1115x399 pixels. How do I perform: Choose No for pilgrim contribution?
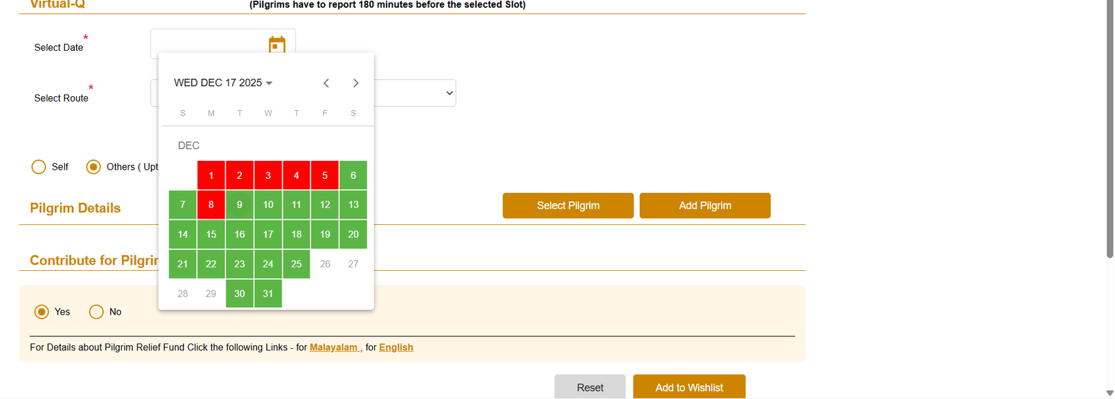[x=96, y=312]
